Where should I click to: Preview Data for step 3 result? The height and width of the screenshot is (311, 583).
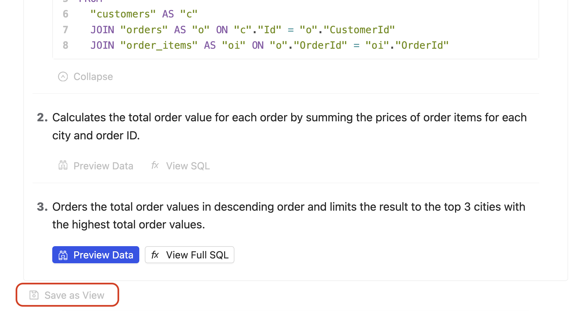pos(96,255)
